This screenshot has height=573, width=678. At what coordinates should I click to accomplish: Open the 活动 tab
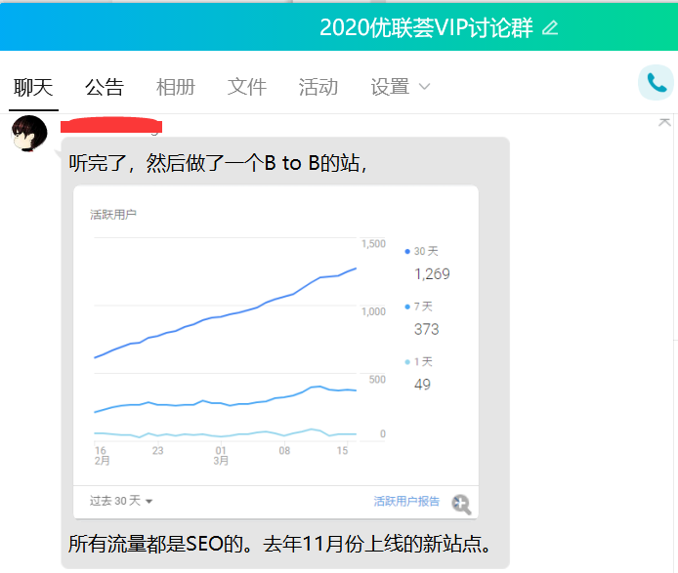click(x=318, y=87)
